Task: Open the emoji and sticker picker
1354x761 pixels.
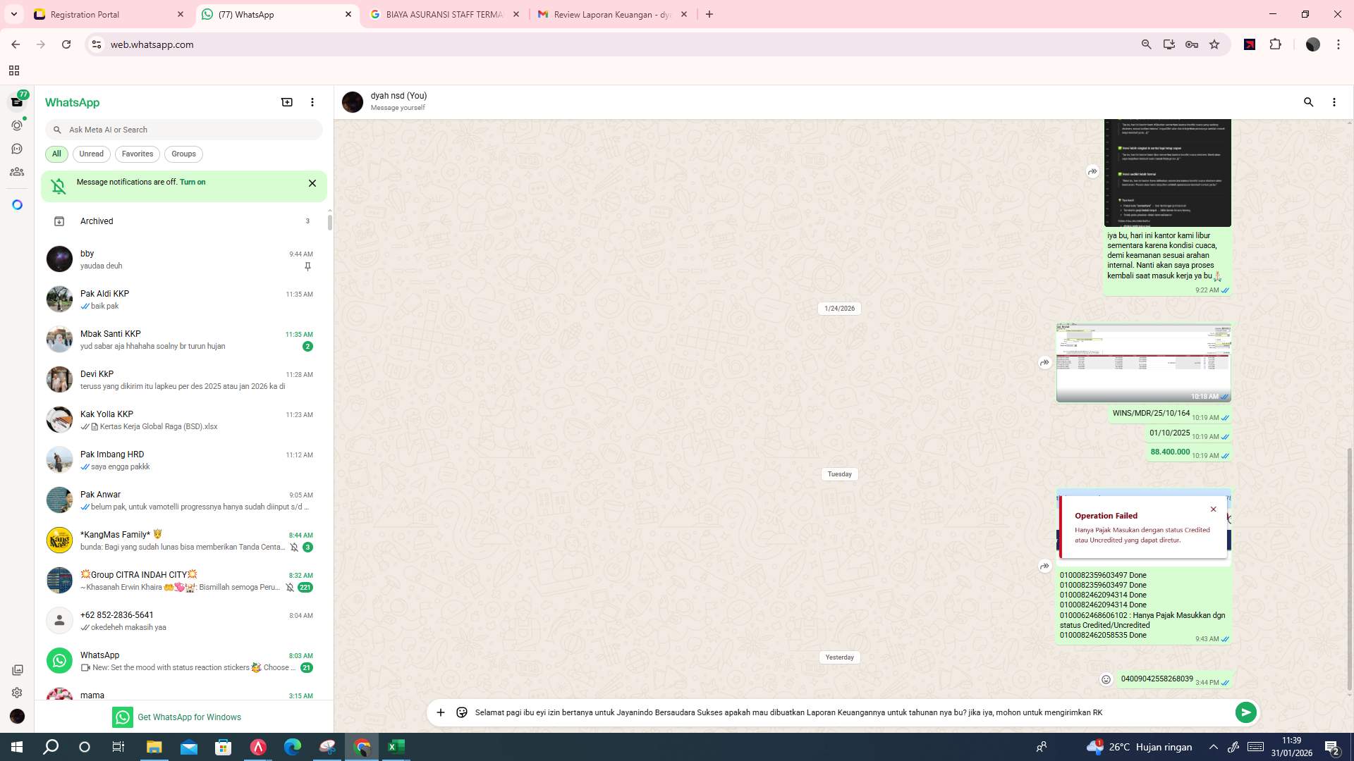Action: pos(462,712)
